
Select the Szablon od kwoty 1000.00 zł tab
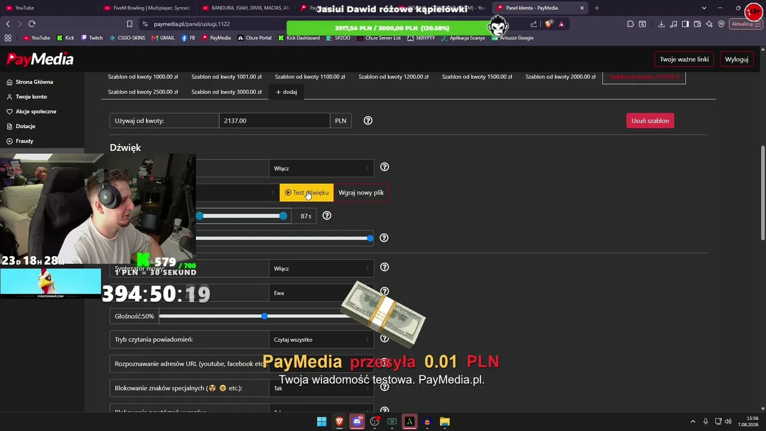(143, 77)
